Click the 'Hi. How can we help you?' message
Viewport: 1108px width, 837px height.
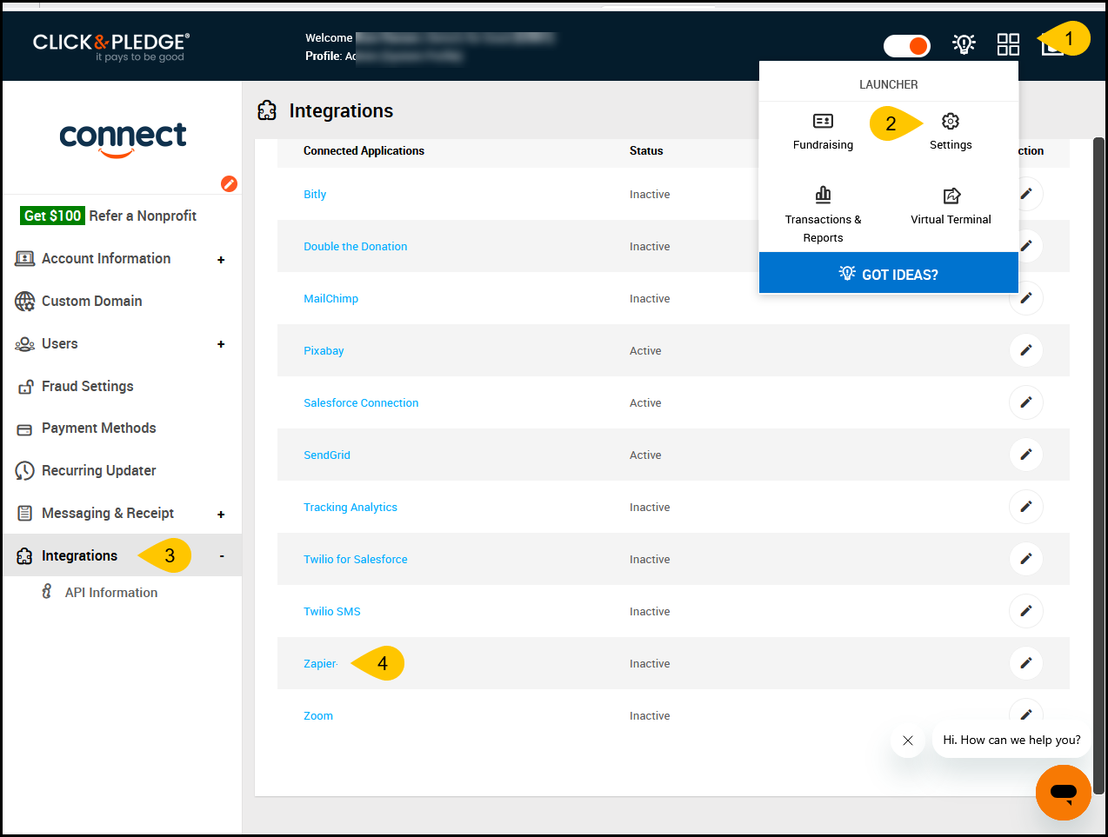click(1011, 740)
